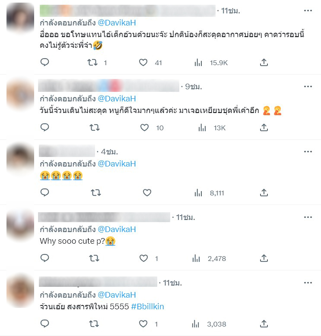The image size is (321, 336).
Task: Share the four crying emojis tweet
Action: (x=264, y=193)
